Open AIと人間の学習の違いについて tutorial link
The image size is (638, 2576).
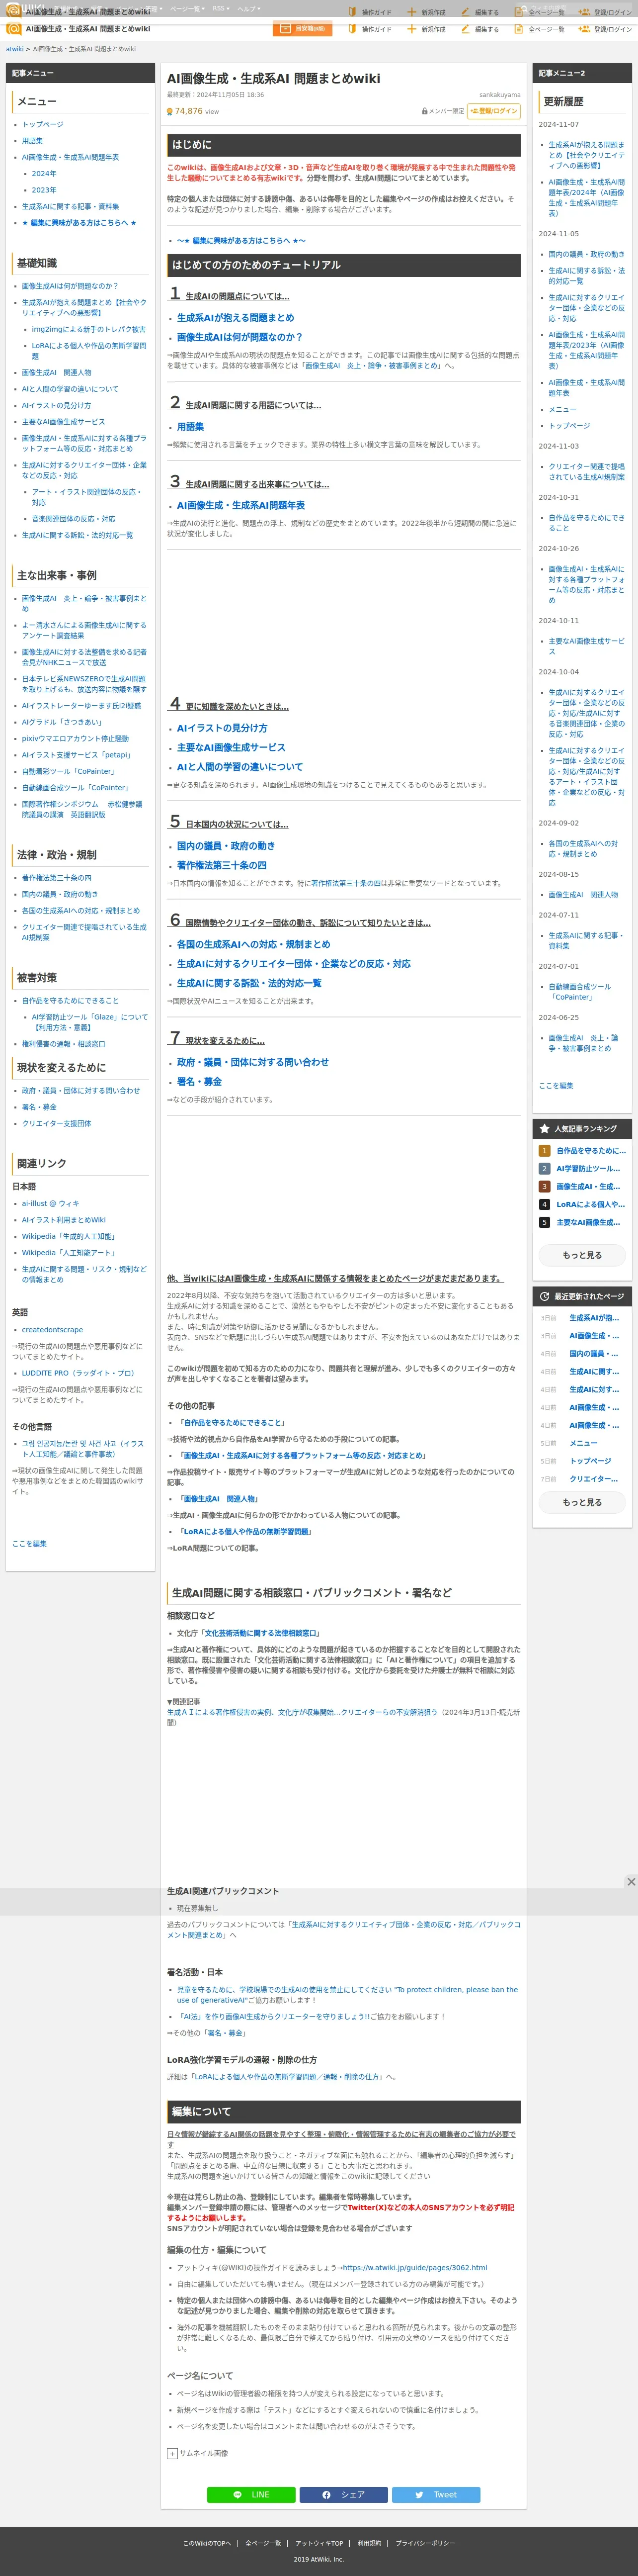pyautogui.click(x=239, y=767)
